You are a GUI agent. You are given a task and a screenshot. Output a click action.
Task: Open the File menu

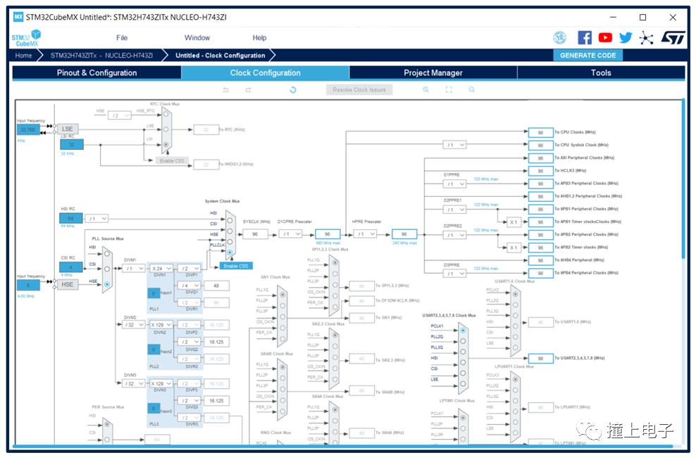(x=122, y=38)
